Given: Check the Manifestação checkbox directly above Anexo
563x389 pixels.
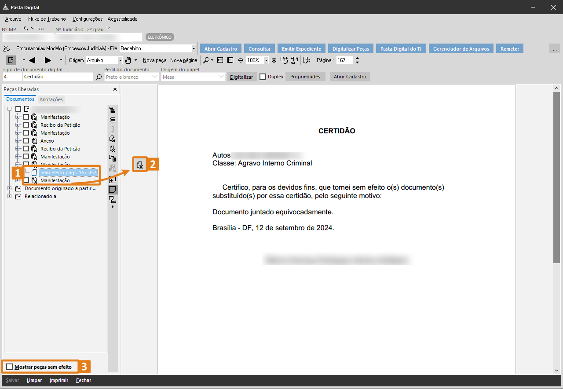Looking at the screenshot, I should pyautogui.click(x=26, y=133).
